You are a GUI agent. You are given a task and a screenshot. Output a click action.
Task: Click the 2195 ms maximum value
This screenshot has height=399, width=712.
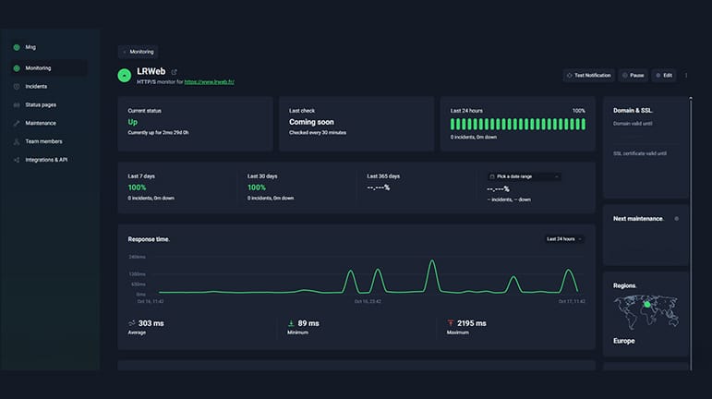tap(472, 323)
